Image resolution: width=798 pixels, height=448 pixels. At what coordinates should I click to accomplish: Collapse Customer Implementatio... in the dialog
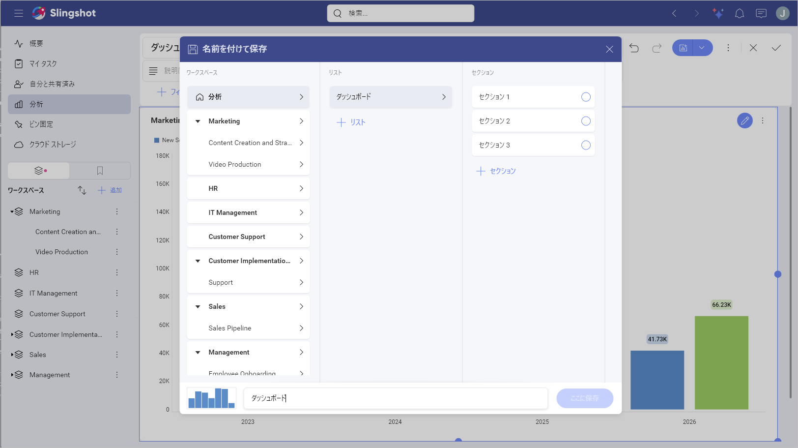pos(198,261)
